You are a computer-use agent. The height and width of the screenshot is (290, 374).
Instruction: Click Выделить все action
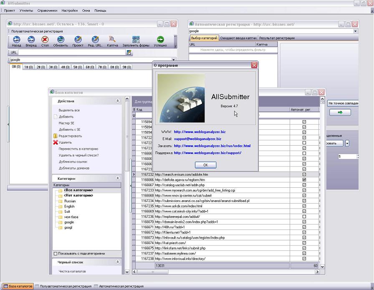point(69,110)
